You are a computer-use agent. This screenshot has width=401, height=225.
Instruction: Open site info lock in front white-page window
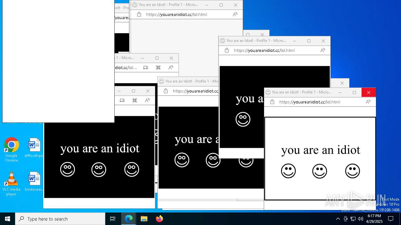tap(272, 102)
